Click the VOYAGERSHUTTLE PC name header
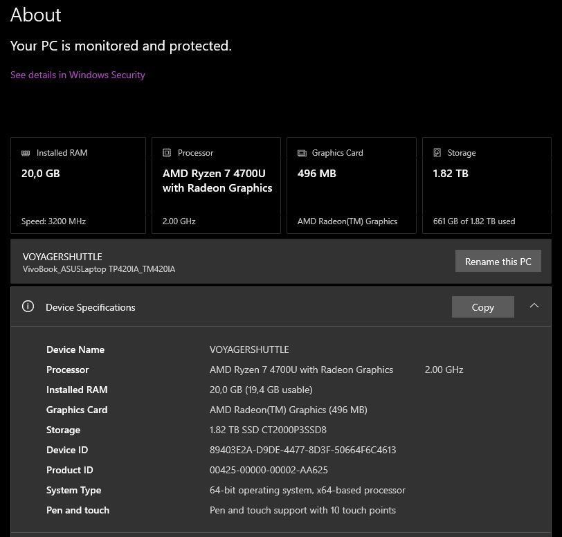The image size is (562, 537). coord(62,257)
